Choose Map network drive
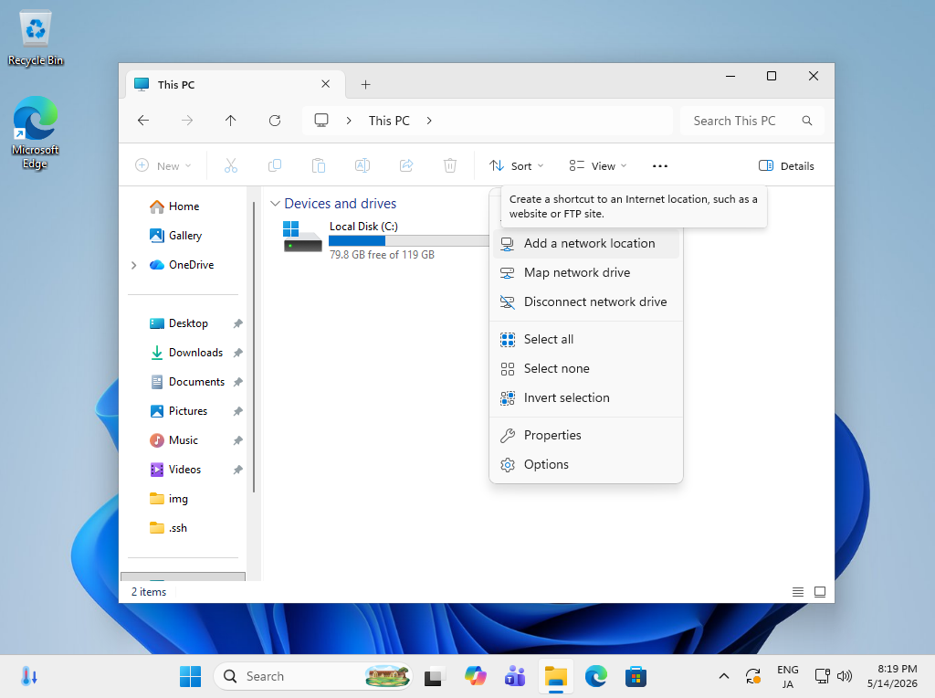The image size is (935, 698). point(586,272)
